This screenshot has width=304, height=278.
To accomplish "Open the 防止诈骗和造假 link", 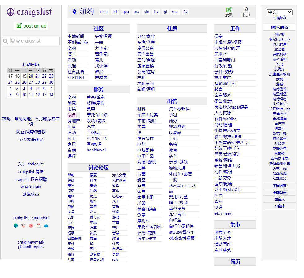I will [31, 132].
